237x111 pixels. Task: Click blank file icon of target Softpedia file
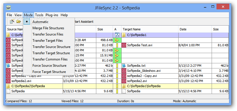(124, 91)
